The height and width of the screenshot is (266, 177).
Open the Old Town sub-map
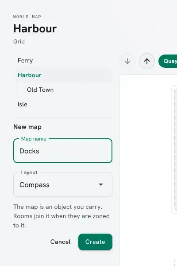[64, 90]
